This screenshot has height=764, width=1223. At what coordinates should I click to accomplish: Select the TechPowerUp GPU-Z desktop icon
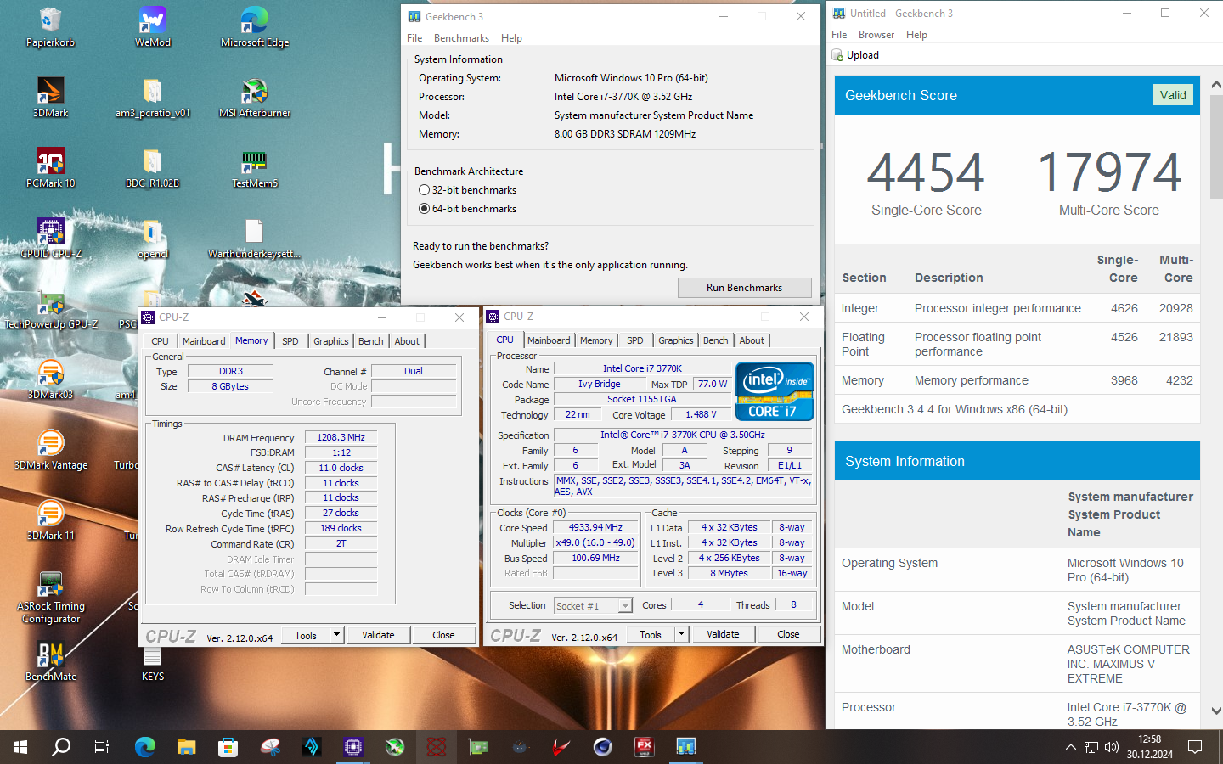[x=50, y=309]
